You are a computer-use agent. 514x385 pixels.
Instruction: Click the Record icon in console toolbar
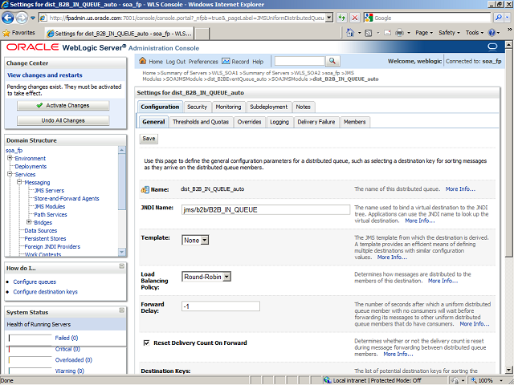[226, 62]
